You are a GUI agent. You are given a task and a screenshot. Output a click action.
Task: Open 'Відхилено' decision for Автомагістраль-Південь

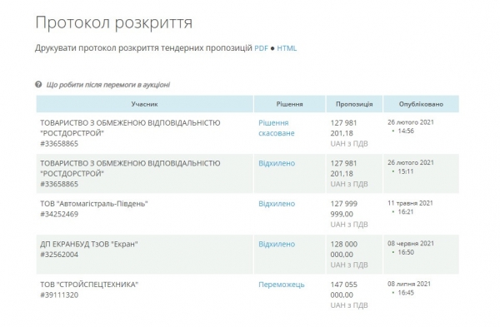pyautogui.click(x=277, y=204)
